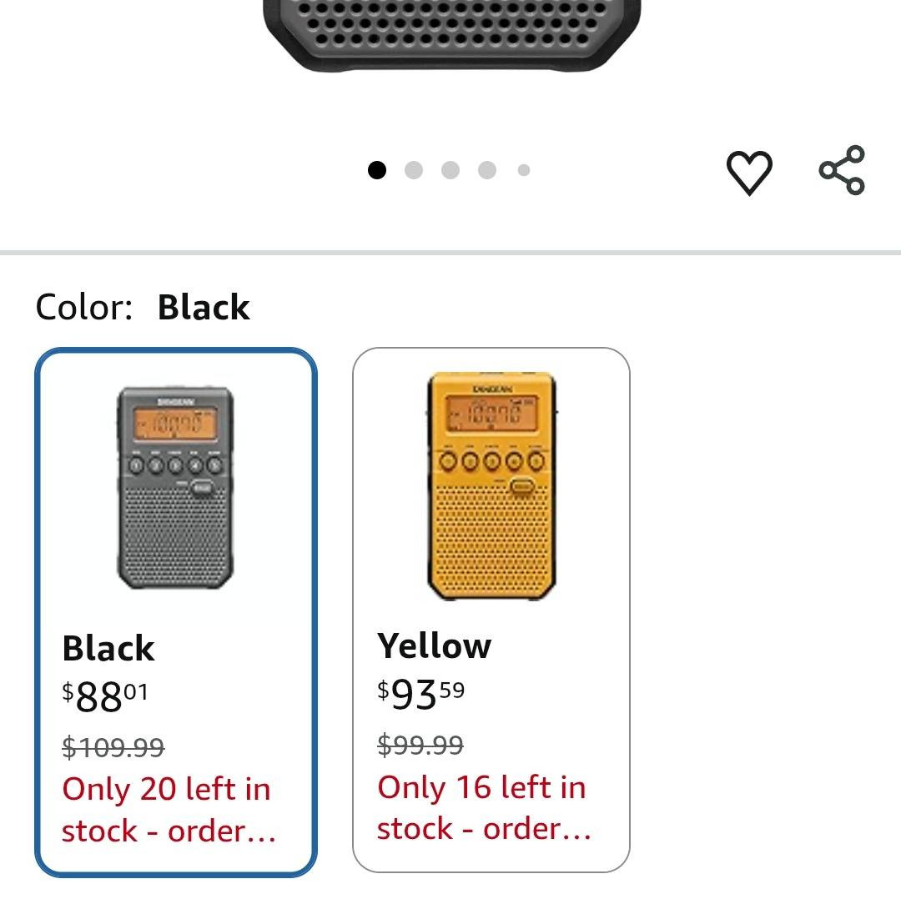The width and height of the screenshot is (901, 899).
Task: Tap the heart icon to save item
Action: [x=749, y=172]
